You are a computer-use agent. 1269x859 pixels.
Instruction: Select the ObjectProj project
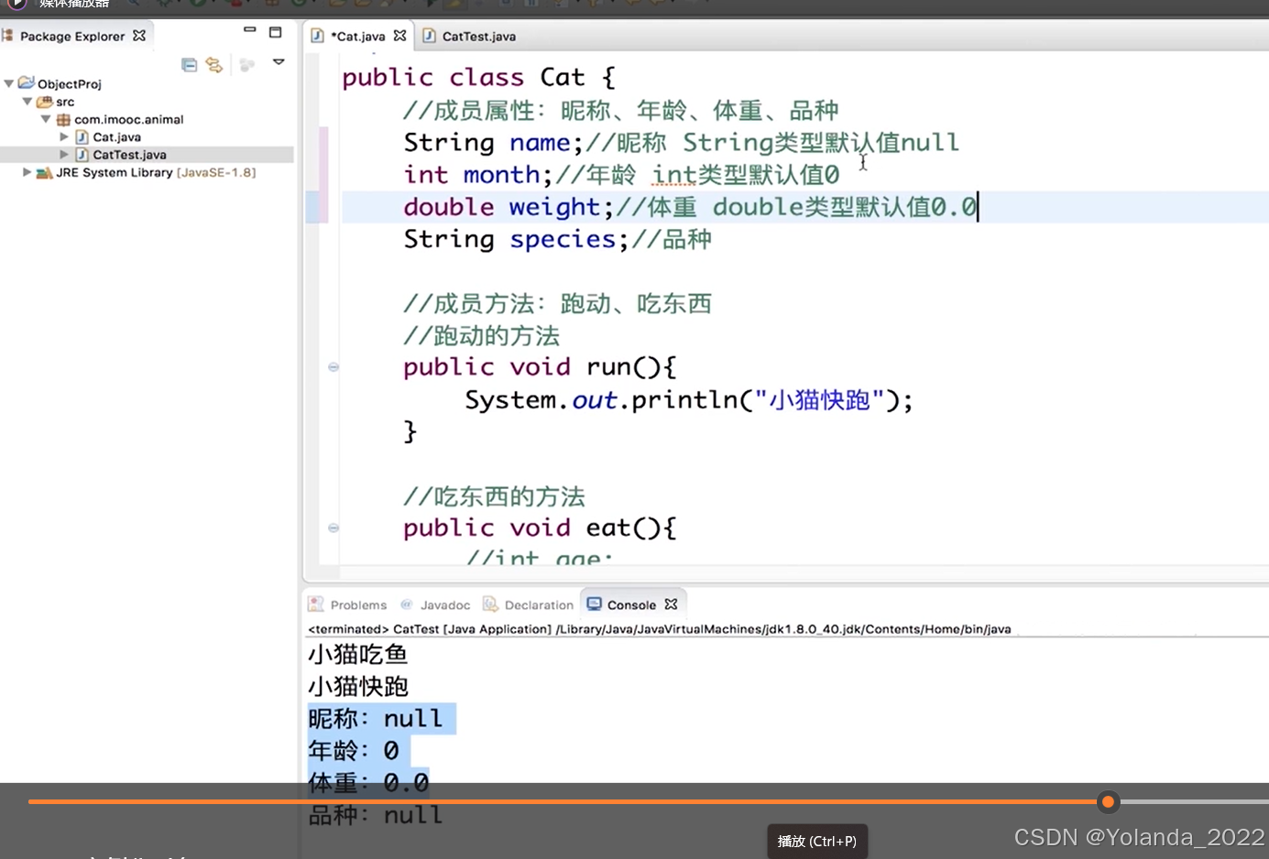[x=70, y=83]
